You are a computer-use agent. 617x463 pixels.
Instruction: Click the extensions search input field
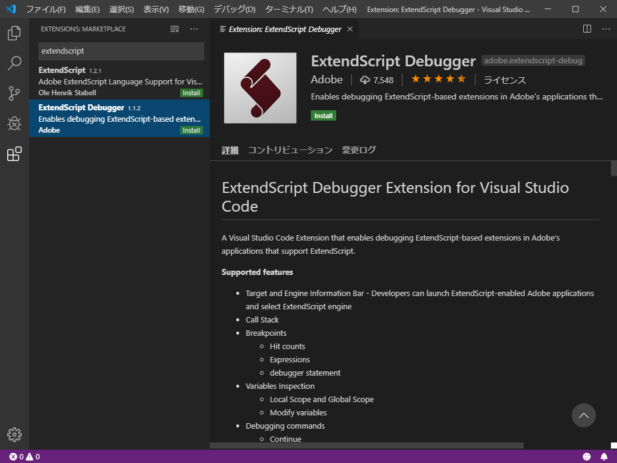tap(121, 51)
